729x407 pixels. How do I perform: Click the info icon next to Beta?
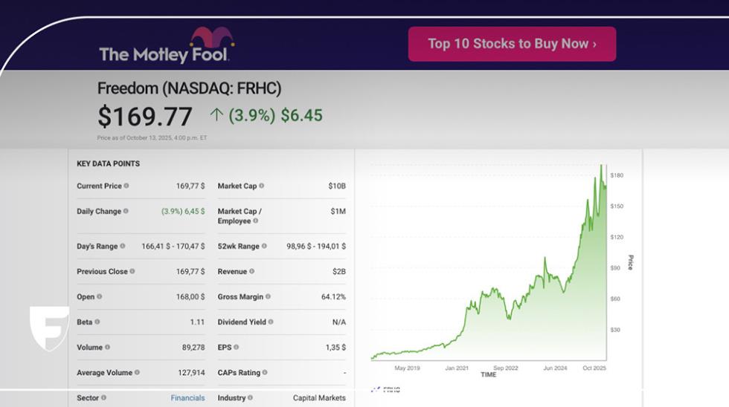tap(97, 322)
